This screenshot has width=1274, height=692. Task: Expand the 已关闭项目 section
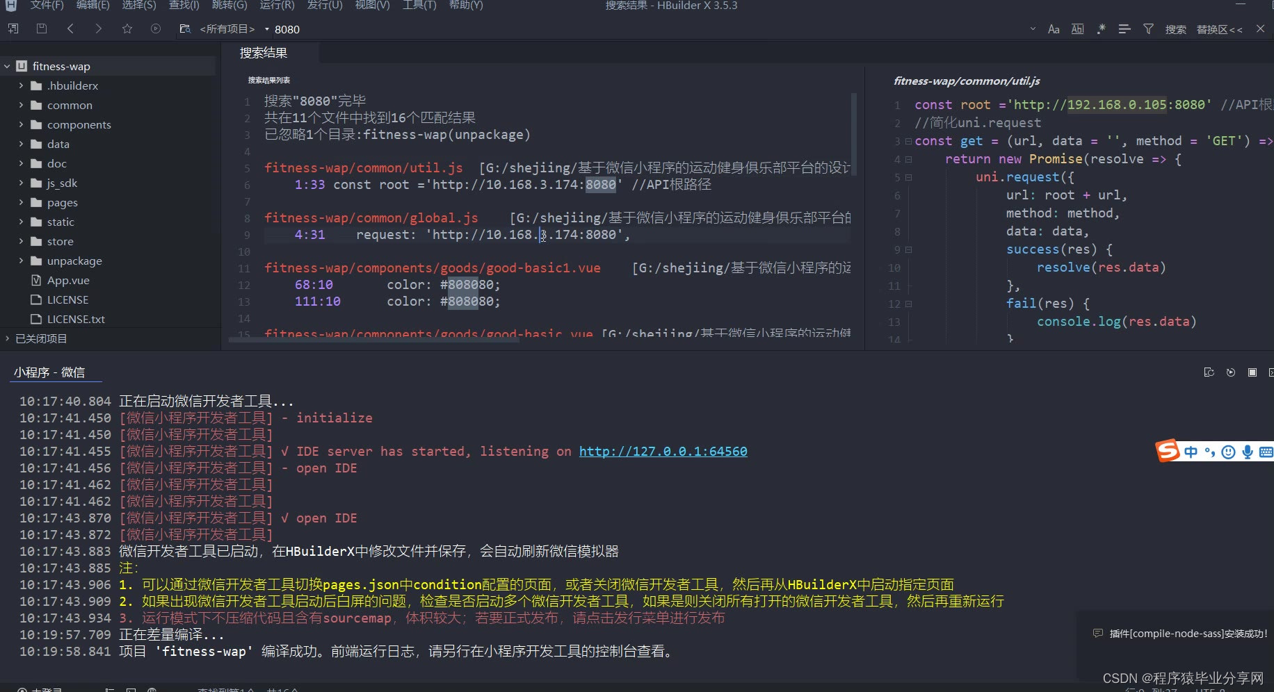pyautogui.click(x=7, y=338)
